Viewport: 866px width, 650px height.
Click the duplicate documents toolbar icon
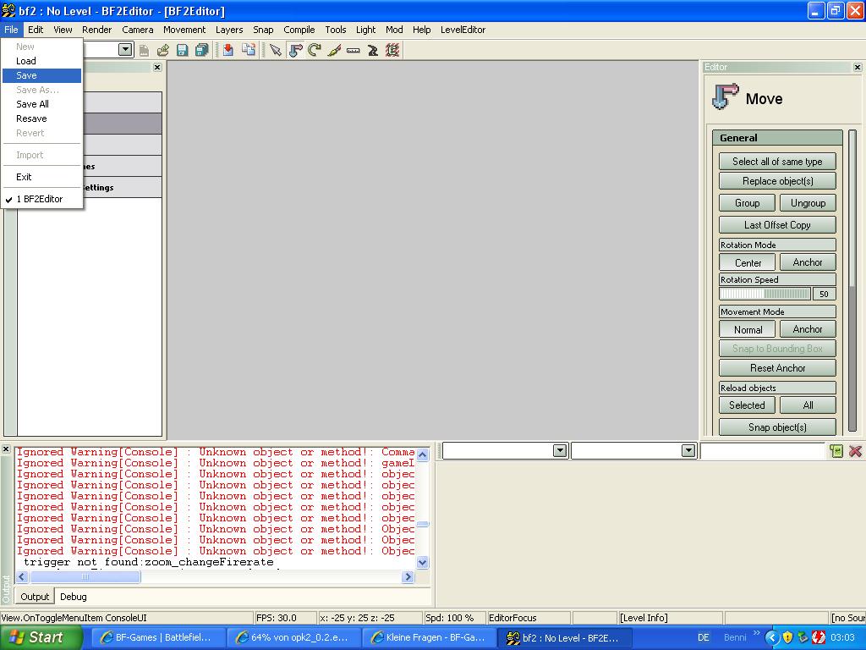pos(249,50)
